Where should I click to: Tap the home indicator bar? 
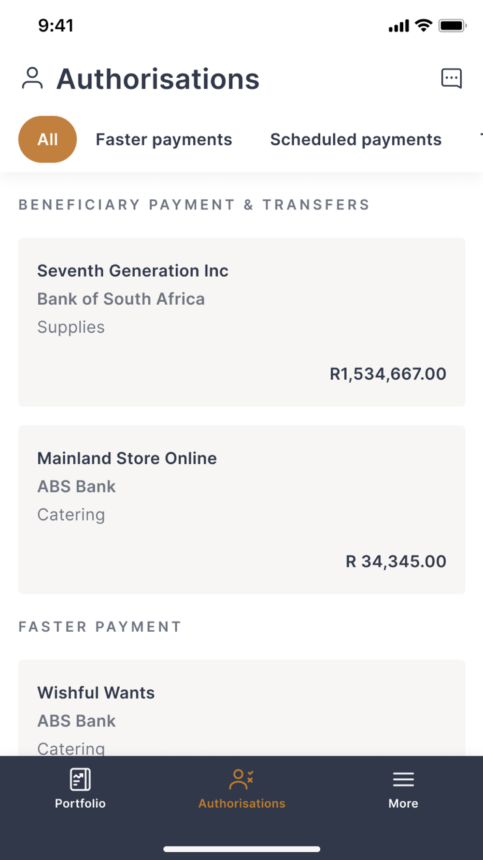coord(241,849)
